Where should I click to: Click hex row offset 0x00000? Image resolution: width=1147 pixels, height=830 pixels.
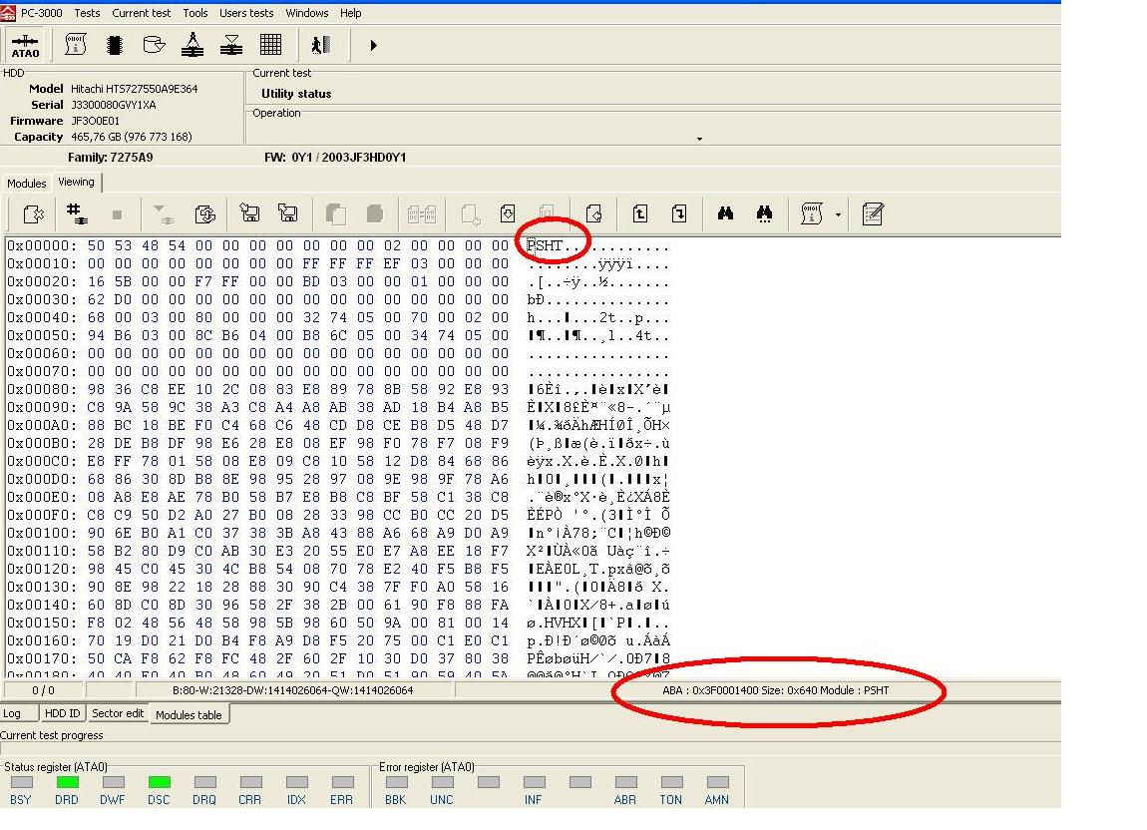41,246
